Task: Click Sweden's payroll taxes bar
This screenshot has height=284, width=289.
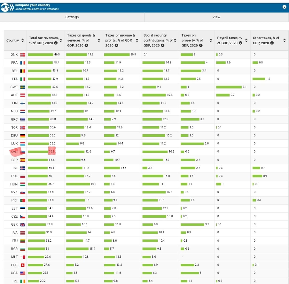Action: pos(229,87)
